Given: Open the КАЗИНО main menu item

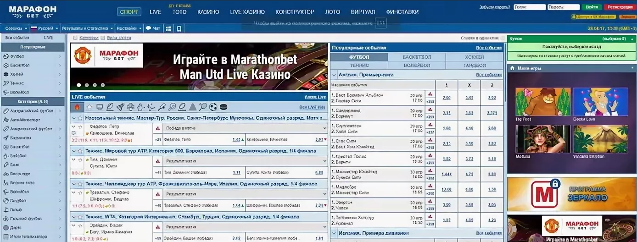Looking at the screenshot, I should click(x=208, y=12).
